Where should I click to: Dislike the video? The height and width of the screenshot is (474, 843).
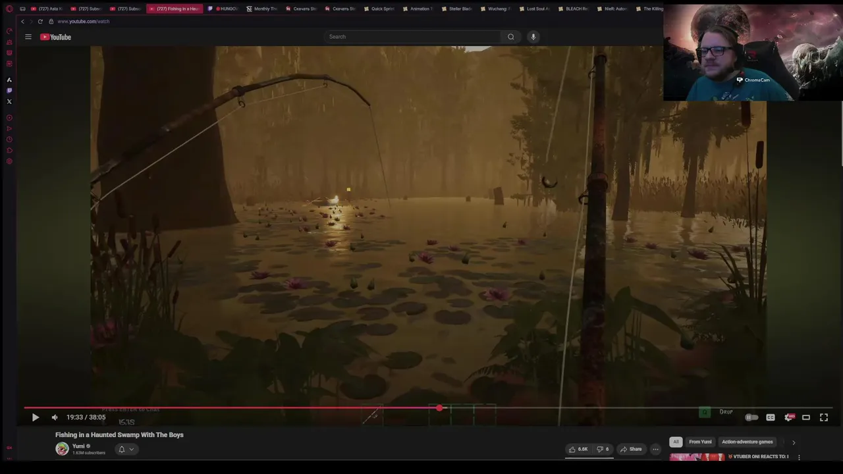603,449
